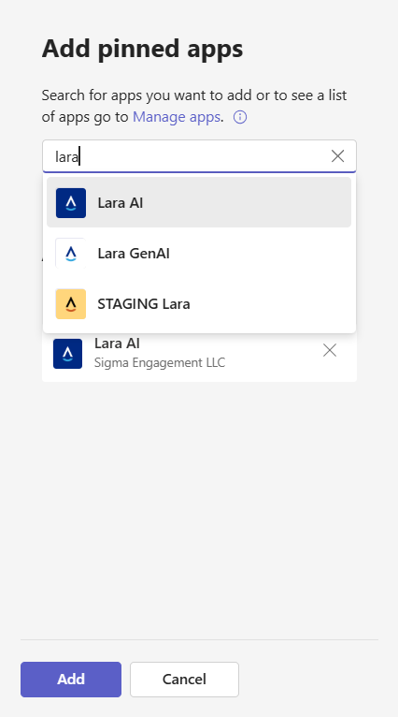Confirm with the Add button
Image resolution: width=398 pixels, height=717 pixels.
pos(71,679)
